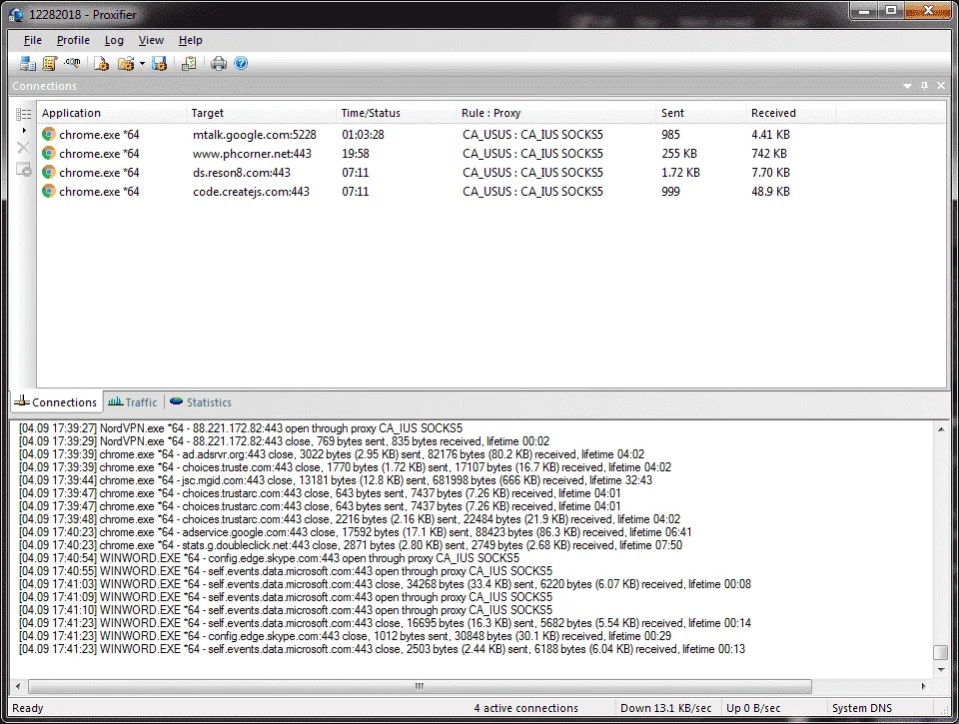This screenshot has height=724, width=959.
Task: Click log vertical scrollbar up arrow
Action: [941, 429]
